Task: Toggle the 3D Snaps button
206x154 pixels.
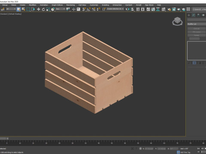Action: (84, 9)
